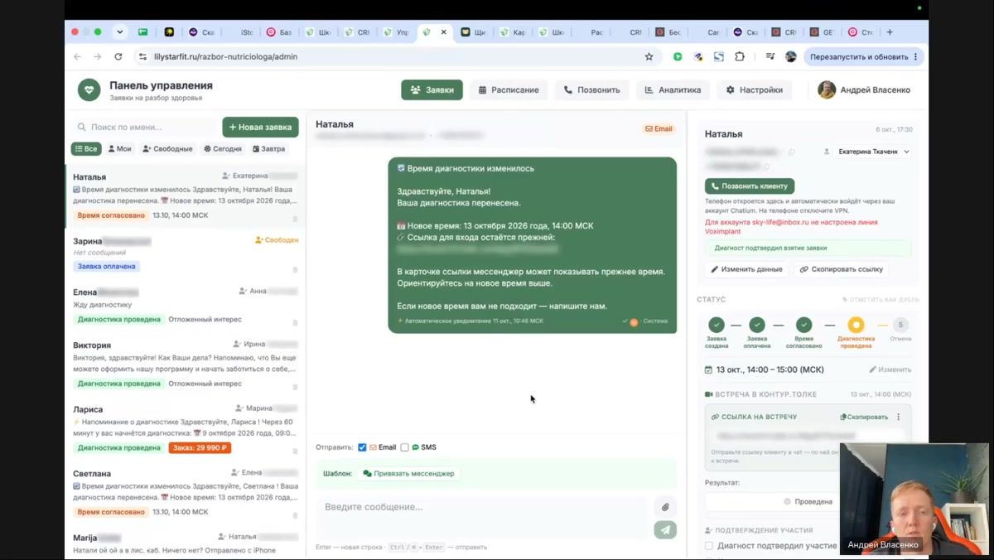The height and width of the screenshot is (560, 994).
Task: Click ОТМЕТИТЬ КАК ДУБЛЬ link
Action: coord(881,300)
